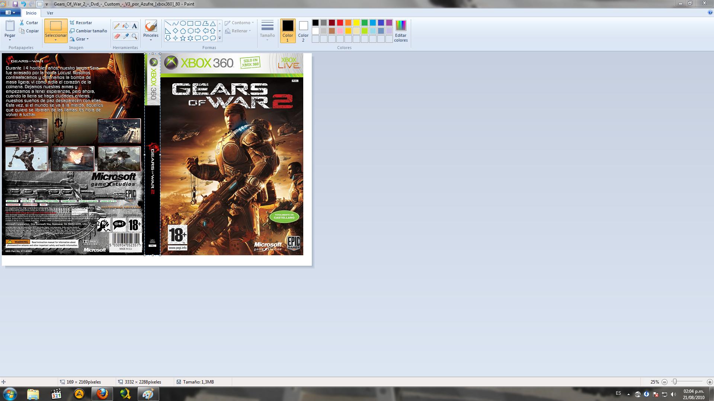This screenshot has width=714, height=401.
Task: Choose the right arrow shape
Action: (198, 30)
